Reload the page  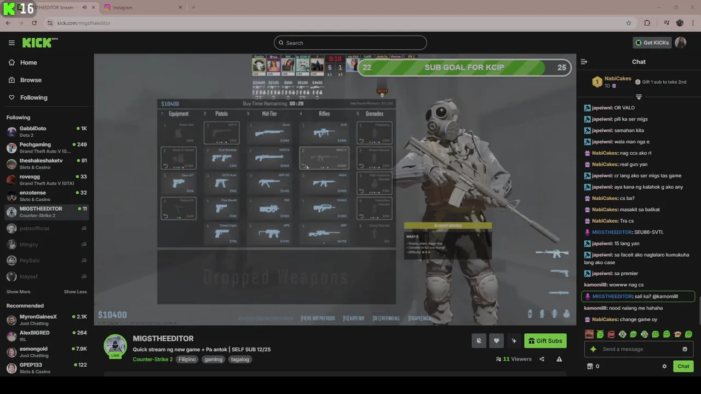35,23
